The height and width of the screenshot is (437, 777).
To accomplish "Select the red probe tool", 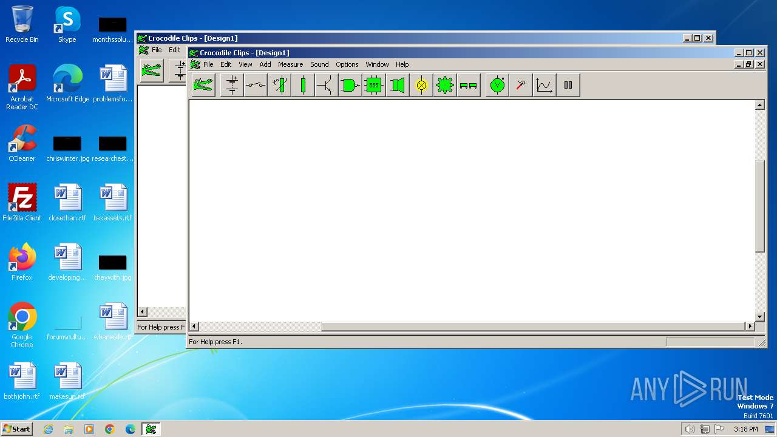I will point(521,86).
